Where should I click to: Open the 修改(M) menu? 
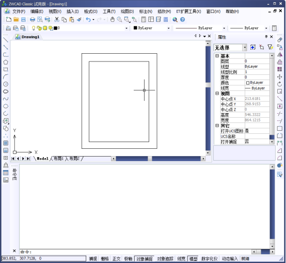(164, 11)
